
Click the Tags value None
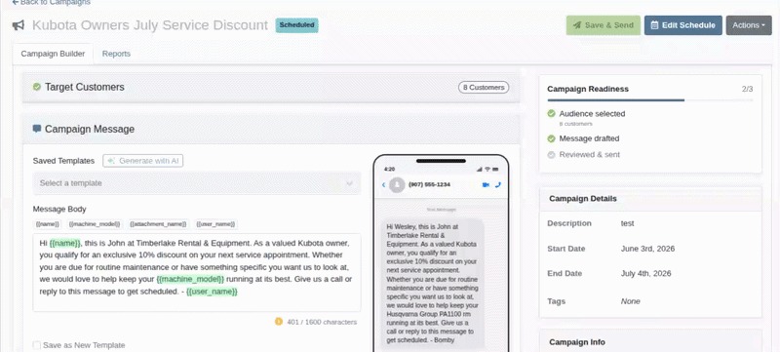click(x=630, y=301)
